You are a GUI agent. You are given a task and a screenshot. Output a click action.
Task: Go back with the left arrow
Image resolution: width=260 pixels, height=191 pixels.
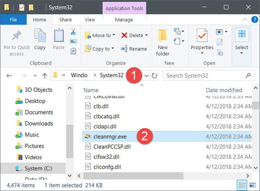pyautogui.click(x=9, y=76)
